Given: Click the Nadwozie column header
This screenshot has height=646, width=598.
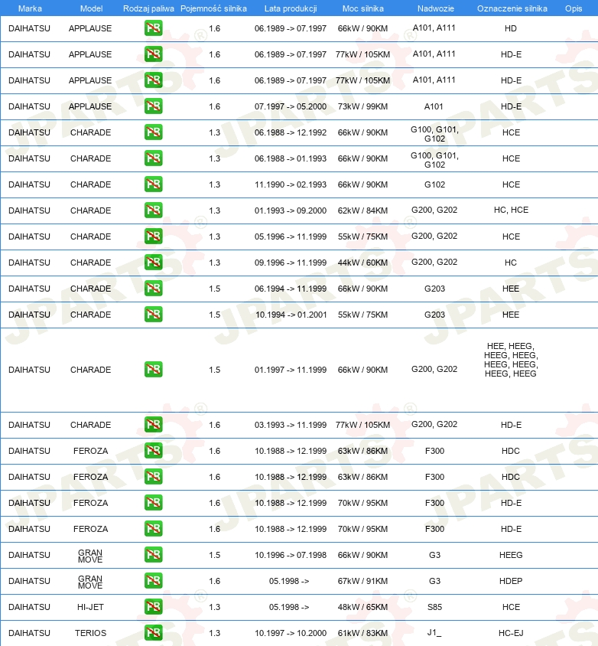Looking at the screenshot, I should pyautogui.click(x=435, y=8).
